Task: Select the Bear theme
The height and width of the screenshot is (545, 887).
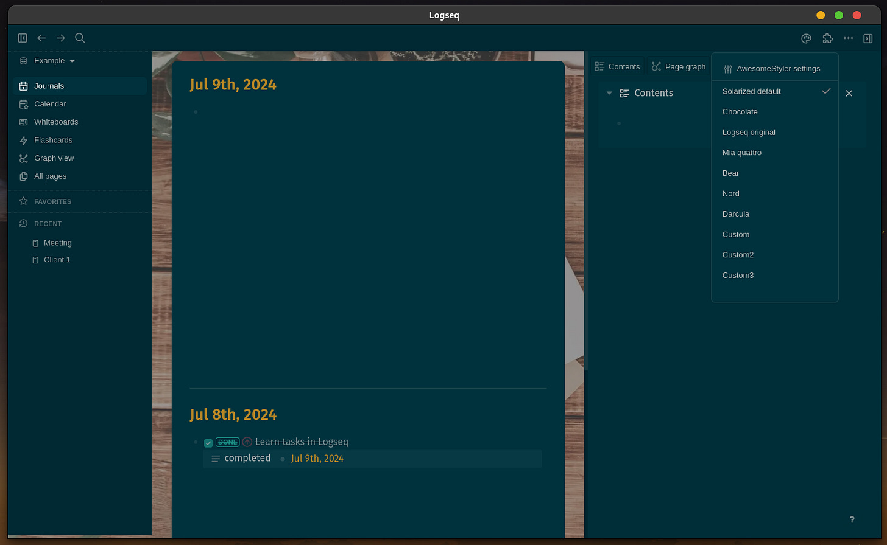Action: (775, 173)
